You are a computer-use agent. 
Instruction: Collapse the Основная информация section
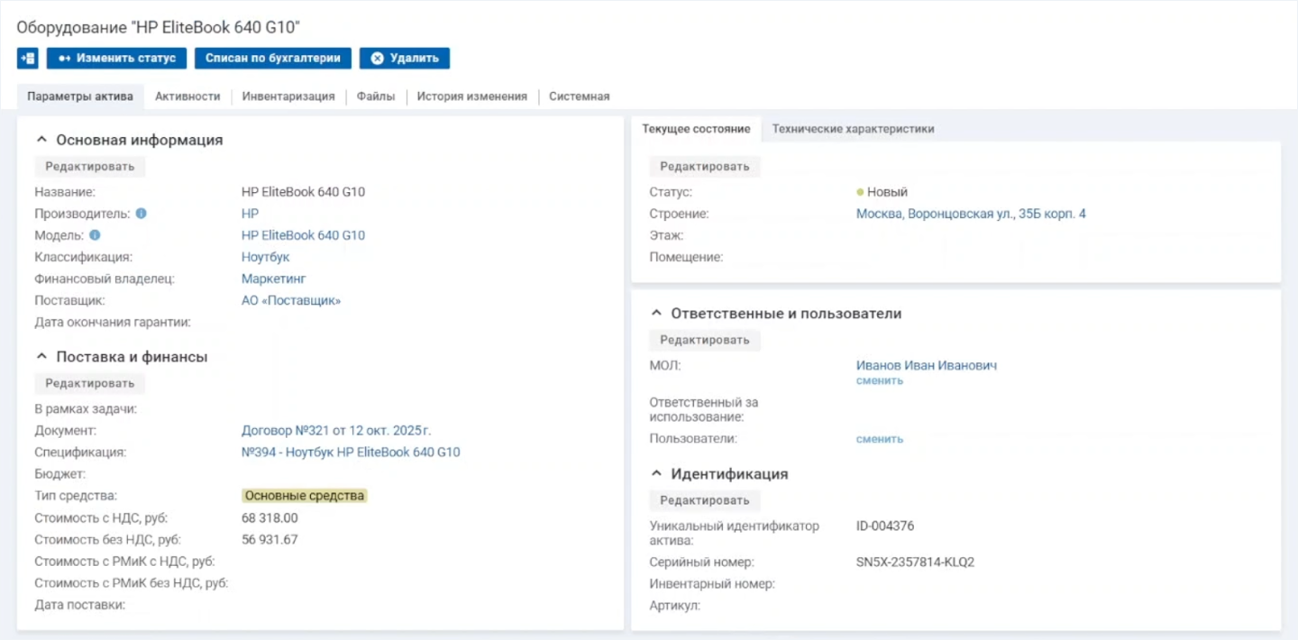click(41, 141)
